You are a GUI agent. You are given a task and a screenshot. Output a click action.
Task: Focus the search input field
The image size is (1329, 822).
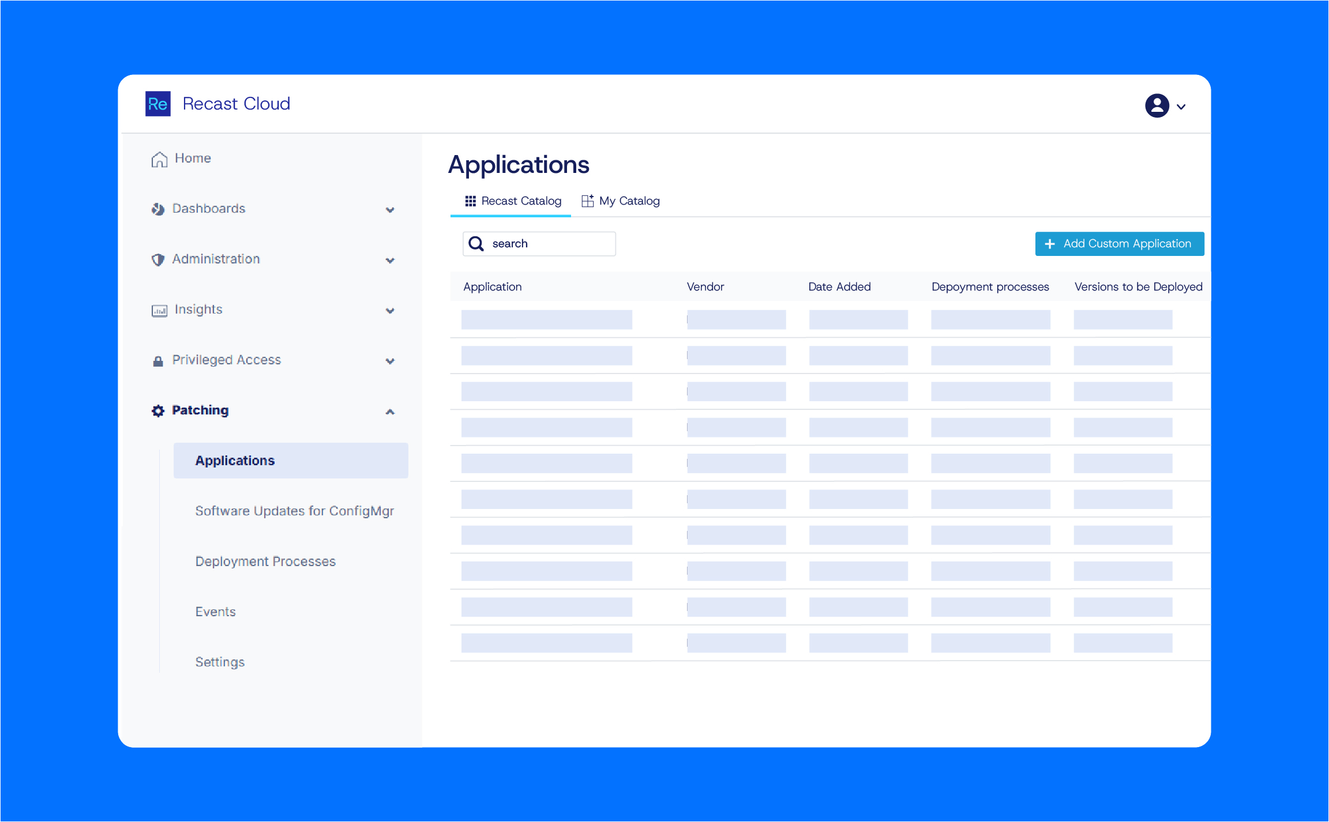539,244
